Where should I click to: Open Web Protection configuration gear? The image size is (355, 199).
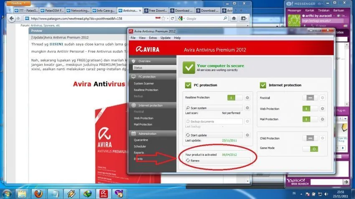pos(322,108)
